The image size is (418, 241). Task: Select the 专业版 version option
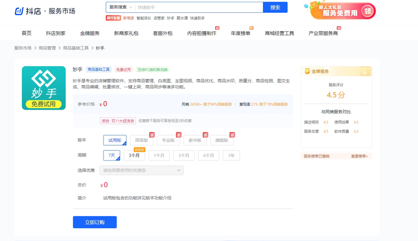(168, 140)
